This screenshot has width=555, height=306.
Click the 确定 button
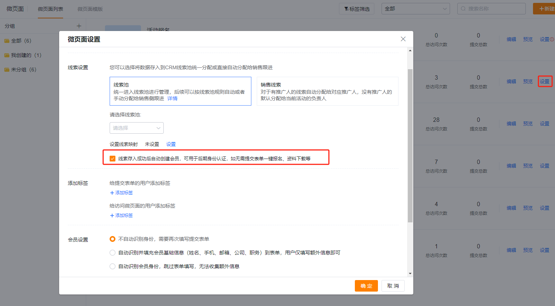tap(366, 286)
